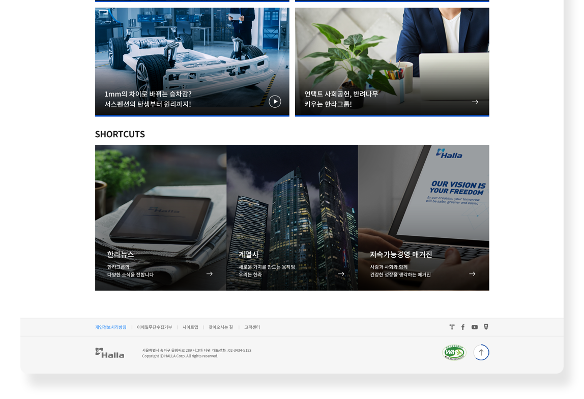Click the car chassis lab image
Screen dimensions: 584x399
point(192,62)
